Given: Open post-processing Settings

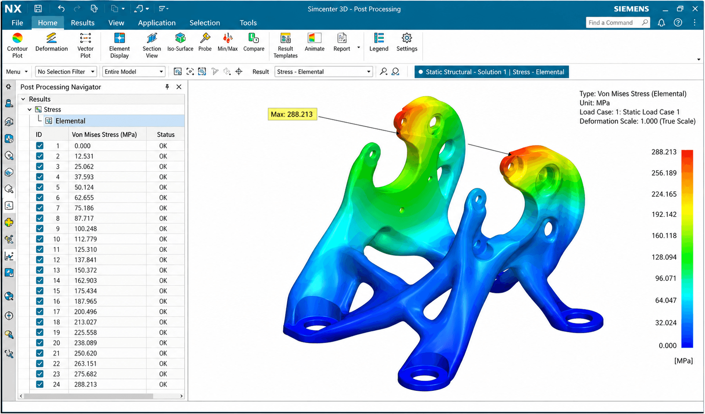Looking at the screenshot, I should click(407, 42).
